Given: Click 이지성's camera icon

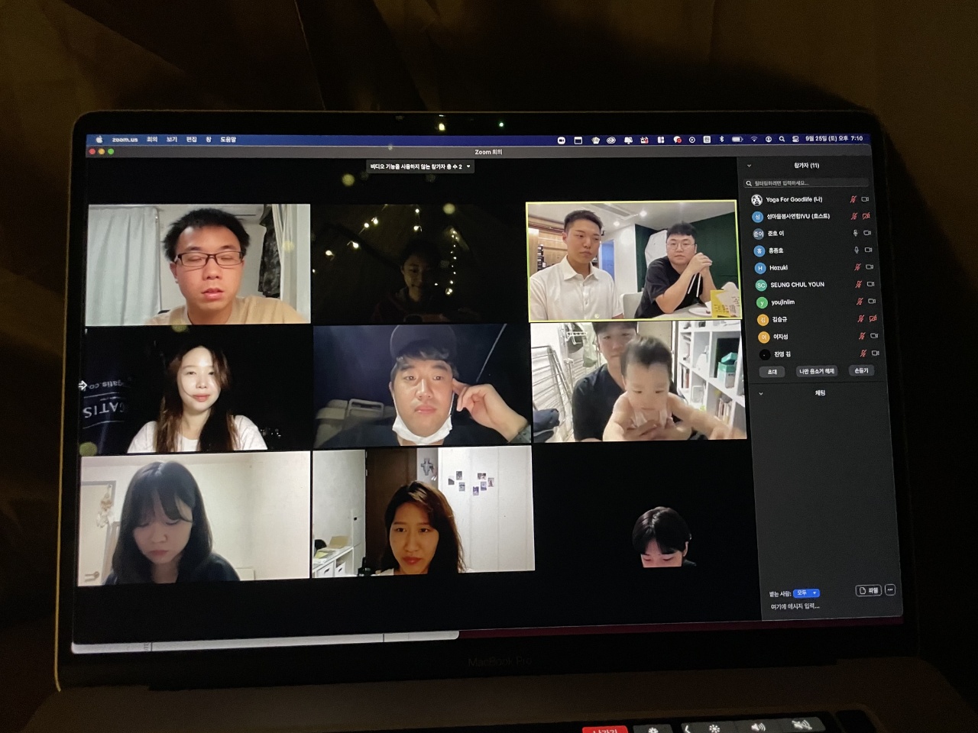Looking at the screenshot, I should (x=874, y=336).
